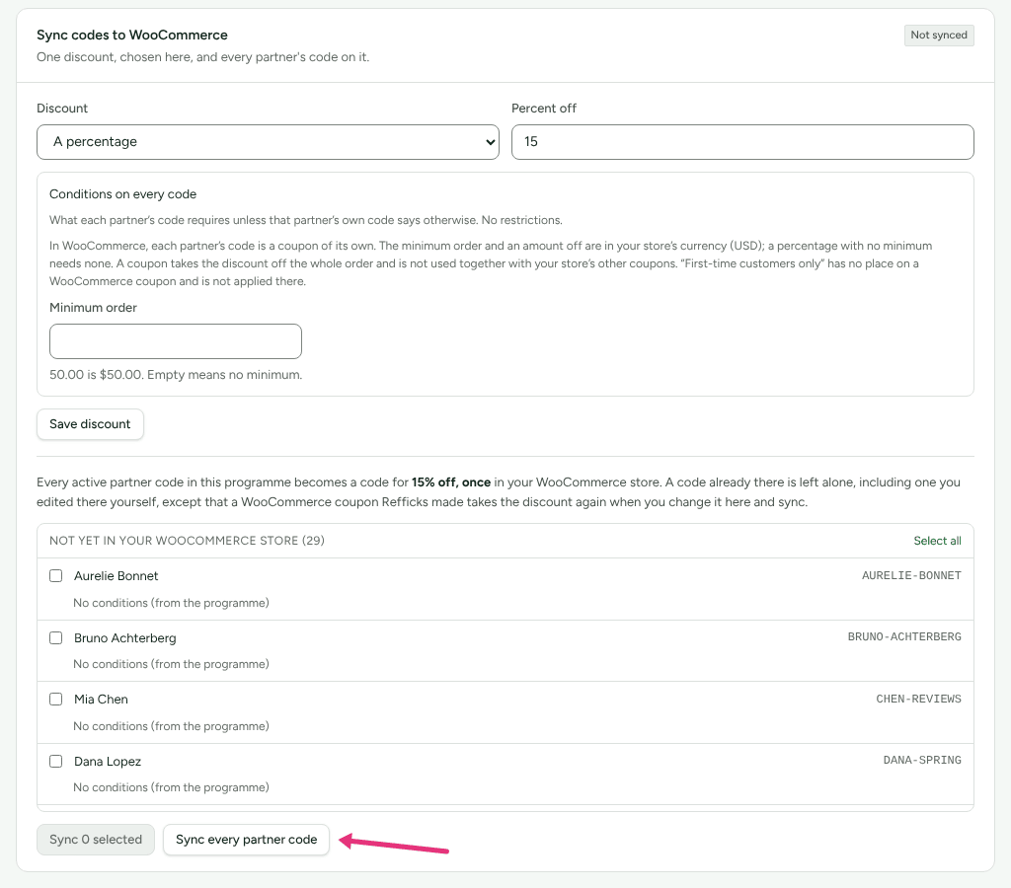The image size is (1011, 888).
Task: Click the Mia Chen name label
Action: [x=102, y=700]
